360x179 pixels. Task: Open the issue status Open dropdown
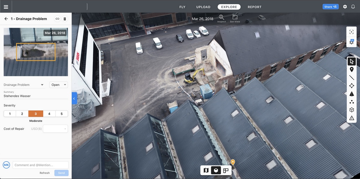pos(58,85)
